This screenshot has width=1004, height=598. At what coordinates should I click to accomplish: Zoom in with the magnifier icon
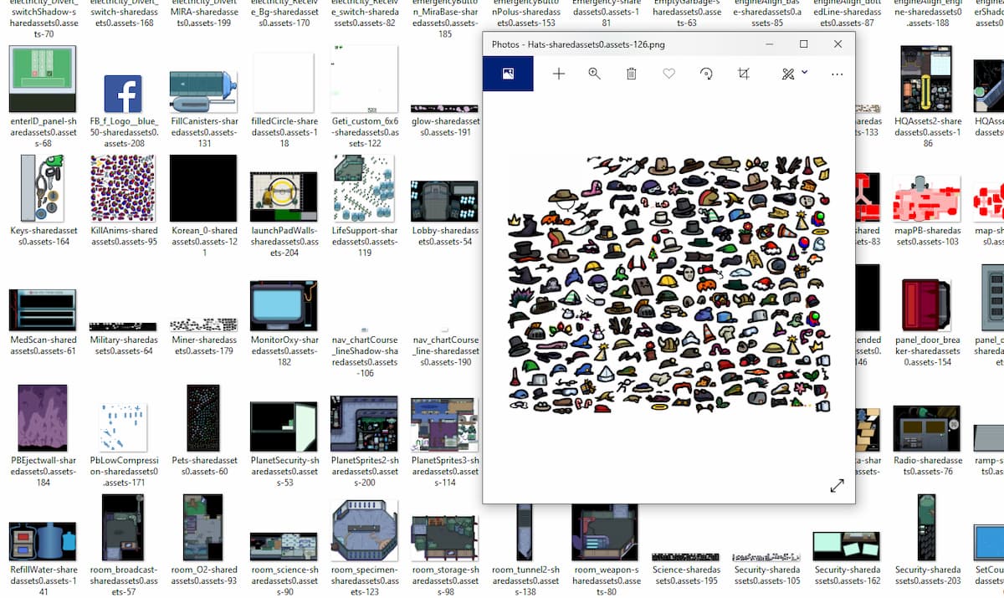595,74
